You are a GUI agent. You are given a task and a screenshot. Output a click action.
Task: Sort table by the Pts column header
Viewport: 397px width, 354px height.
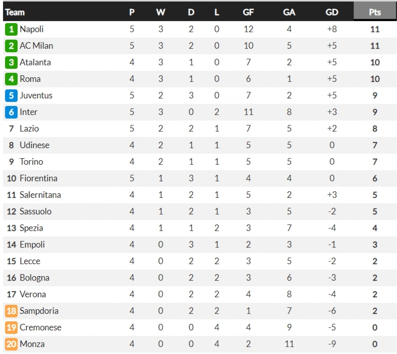click(375, 12)
